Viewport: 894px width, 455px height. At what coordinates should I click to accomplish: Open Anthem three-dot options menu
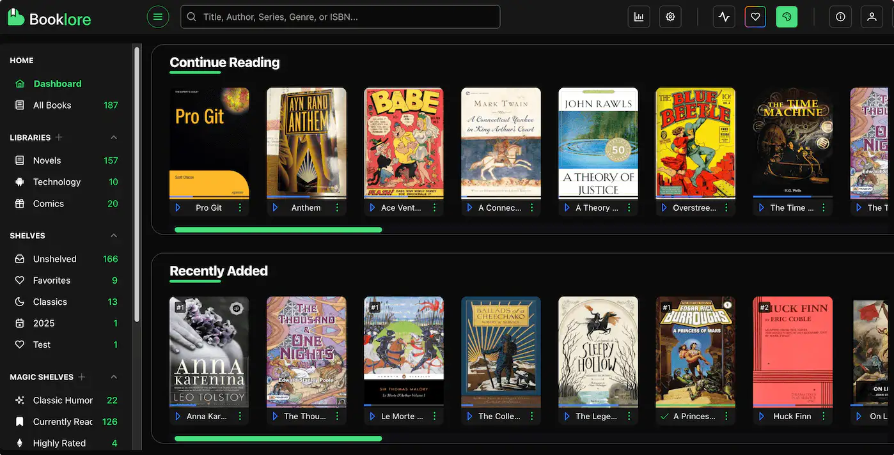point(337,208)
